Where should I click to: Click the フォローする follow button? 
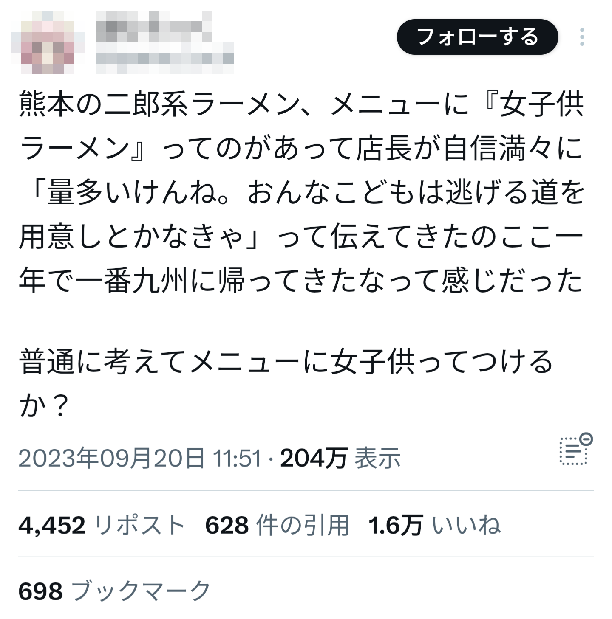[477, 37]
